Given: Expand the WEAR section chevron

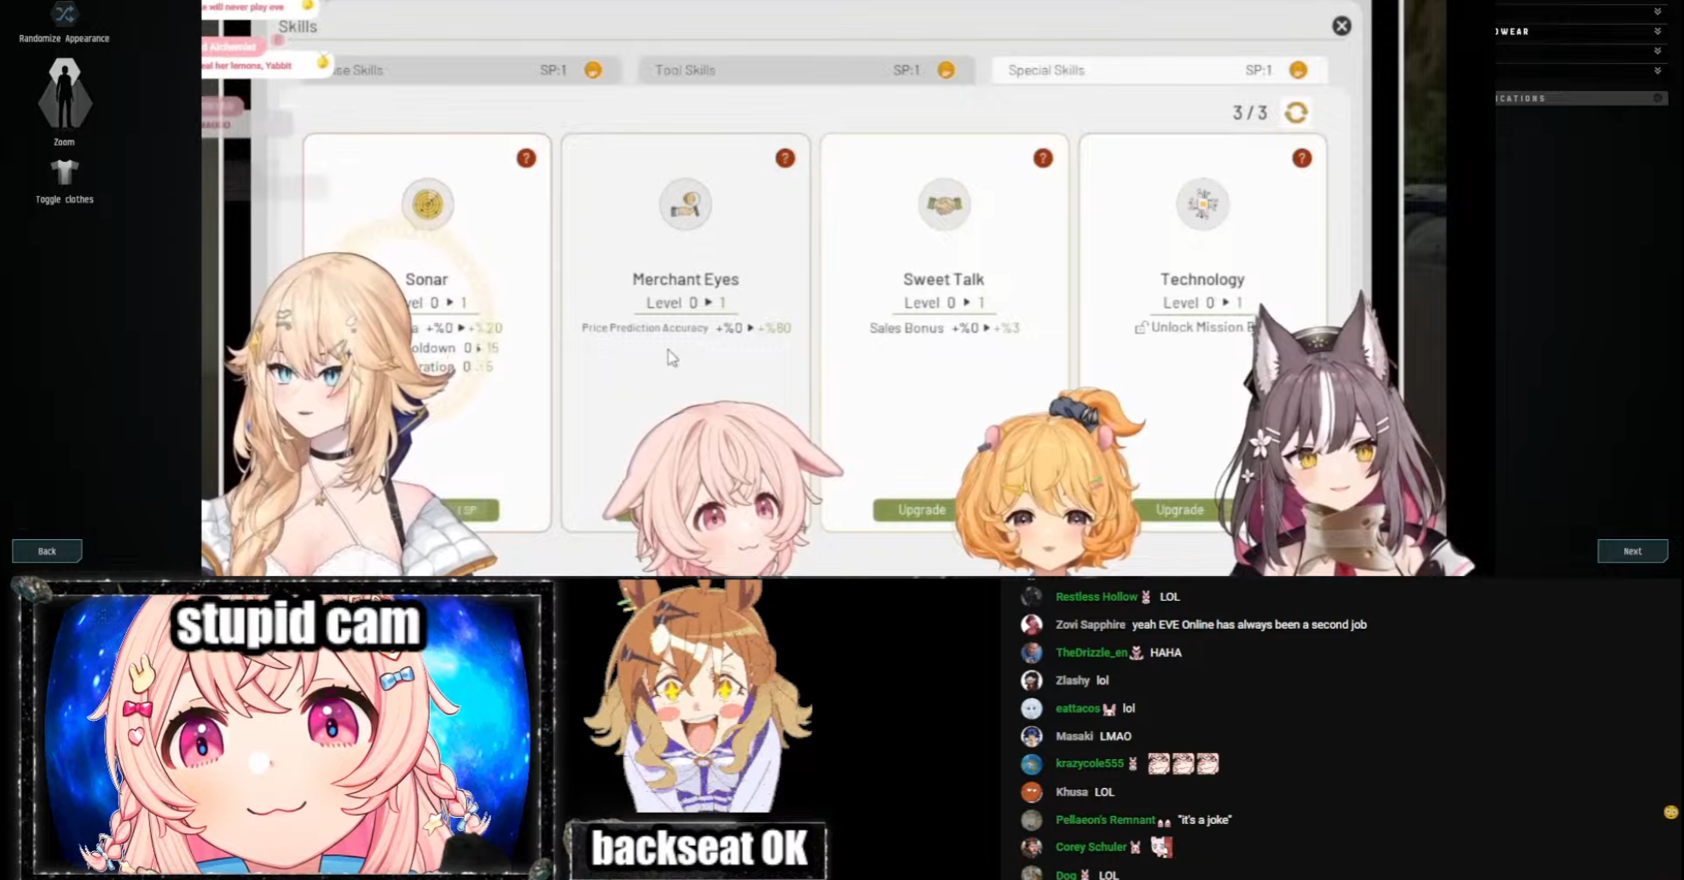Looking at the screenshot, I should pos(1658,32).
